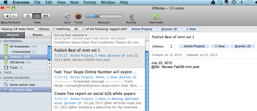The height and width of the screenshot is (111, 257).
Task: Open the TAGS section options menu
Action: point(49,73)
